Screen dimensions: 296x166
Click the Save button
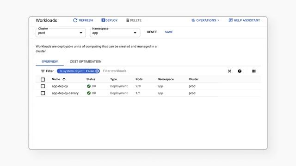click(169, 32)
